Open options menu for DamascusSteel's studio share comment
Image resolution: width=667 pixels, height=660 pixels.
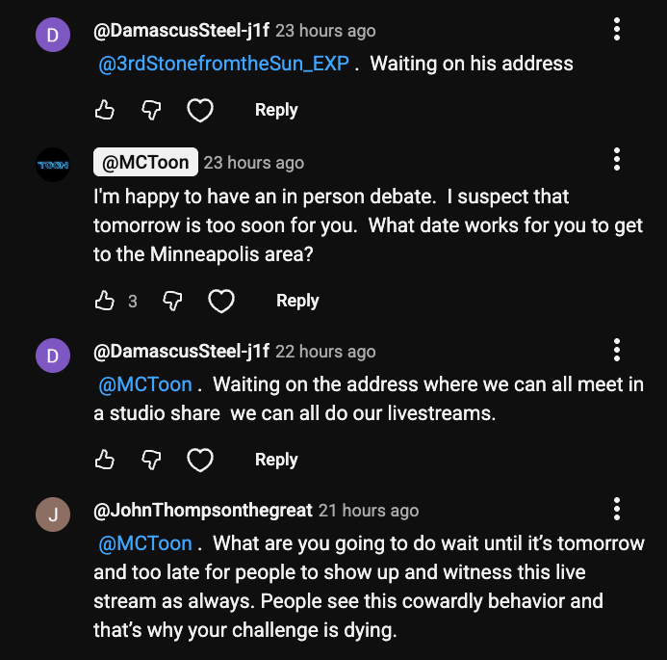(617, 350)
